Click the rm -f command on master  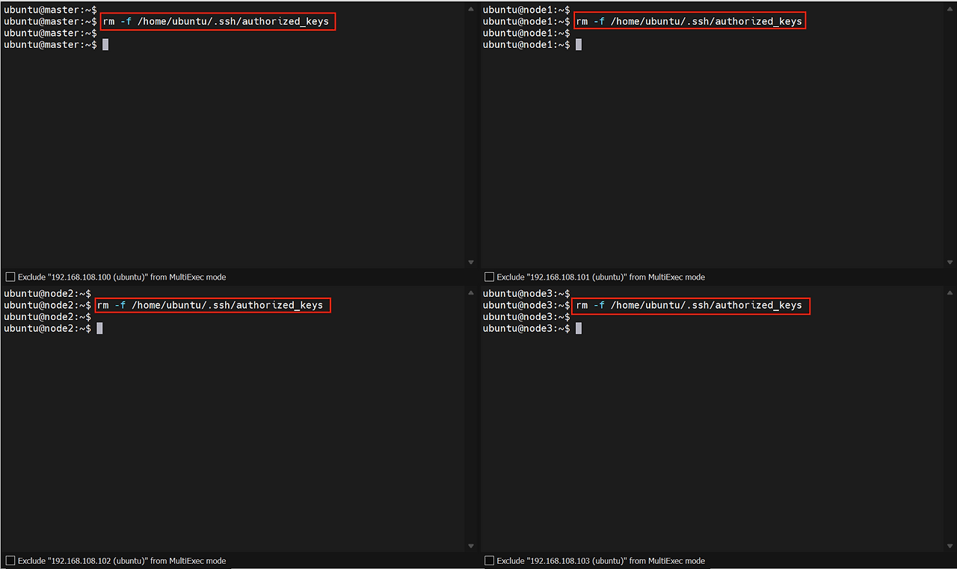click(216, 22)
